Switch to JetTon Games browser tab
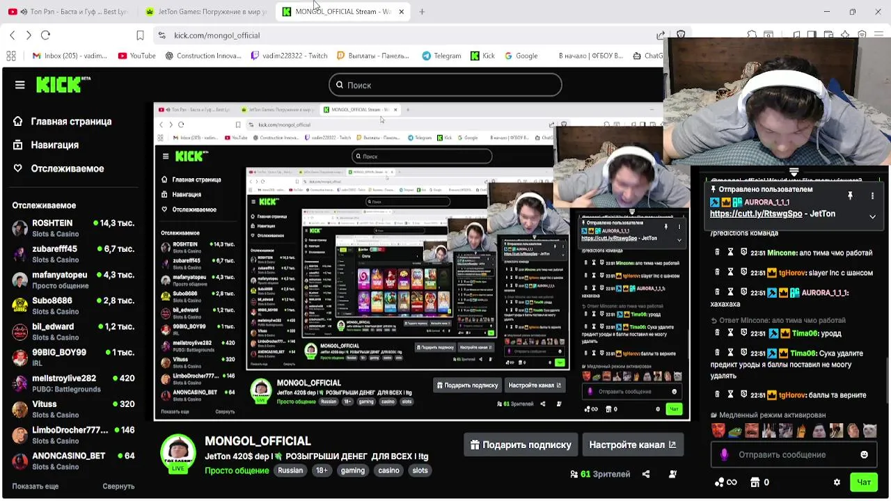 coord(207,12)
